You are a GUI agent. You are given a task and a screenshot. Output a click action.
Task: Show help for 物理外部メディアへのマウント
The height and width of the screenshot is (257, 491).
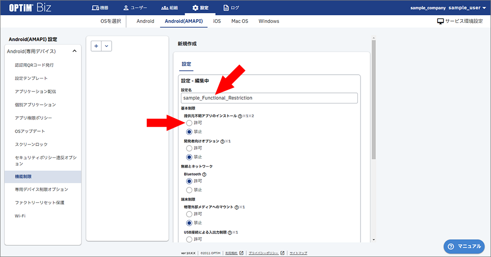pos(236,207)
